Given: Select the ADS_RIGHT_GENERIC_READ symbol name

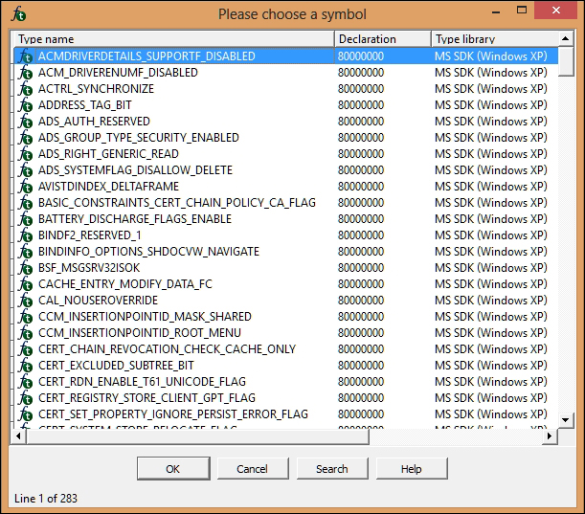Looking at the screenshot, I should pyautogui.click(x=108, y=154).
